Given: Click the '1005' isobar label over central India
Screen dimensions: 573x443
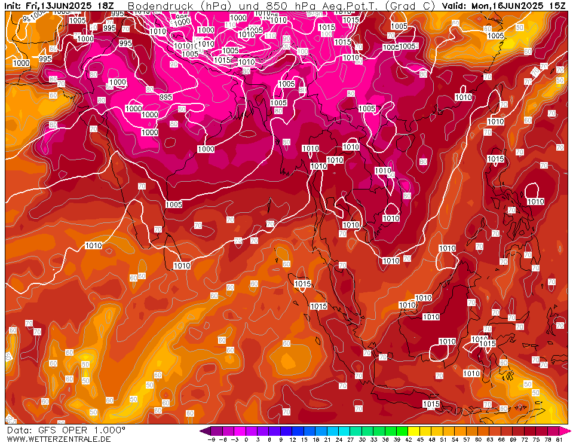Looking at the screenshot, I should (x=174, y=204).
